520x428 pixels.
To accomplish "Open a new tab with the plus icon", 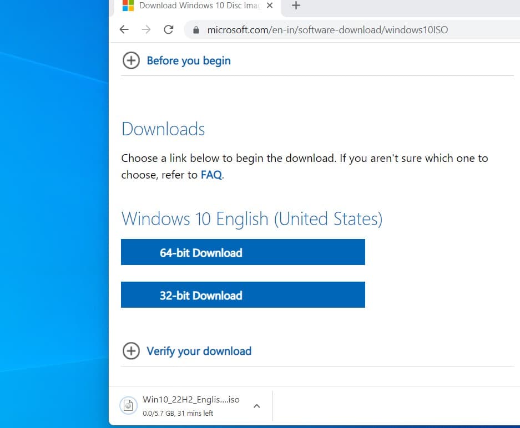I will click(296, 7).
